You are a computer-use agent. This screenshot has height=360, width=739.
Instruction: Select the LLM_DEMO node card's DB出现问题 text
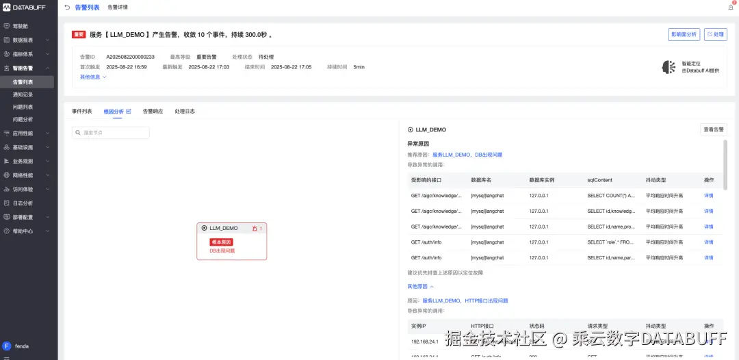(222, 251)
